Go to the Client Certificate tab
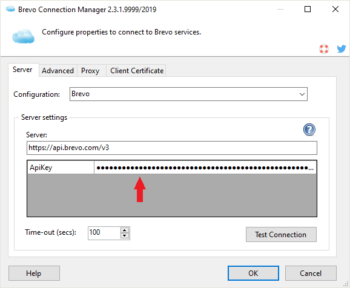This screenshot has height=288, width=350. pyautogui.click(x=136, y=71)
